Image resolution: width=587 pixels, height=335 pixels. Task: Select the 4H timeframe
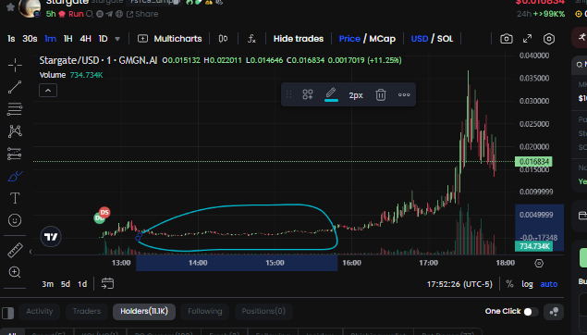[85, 39]
